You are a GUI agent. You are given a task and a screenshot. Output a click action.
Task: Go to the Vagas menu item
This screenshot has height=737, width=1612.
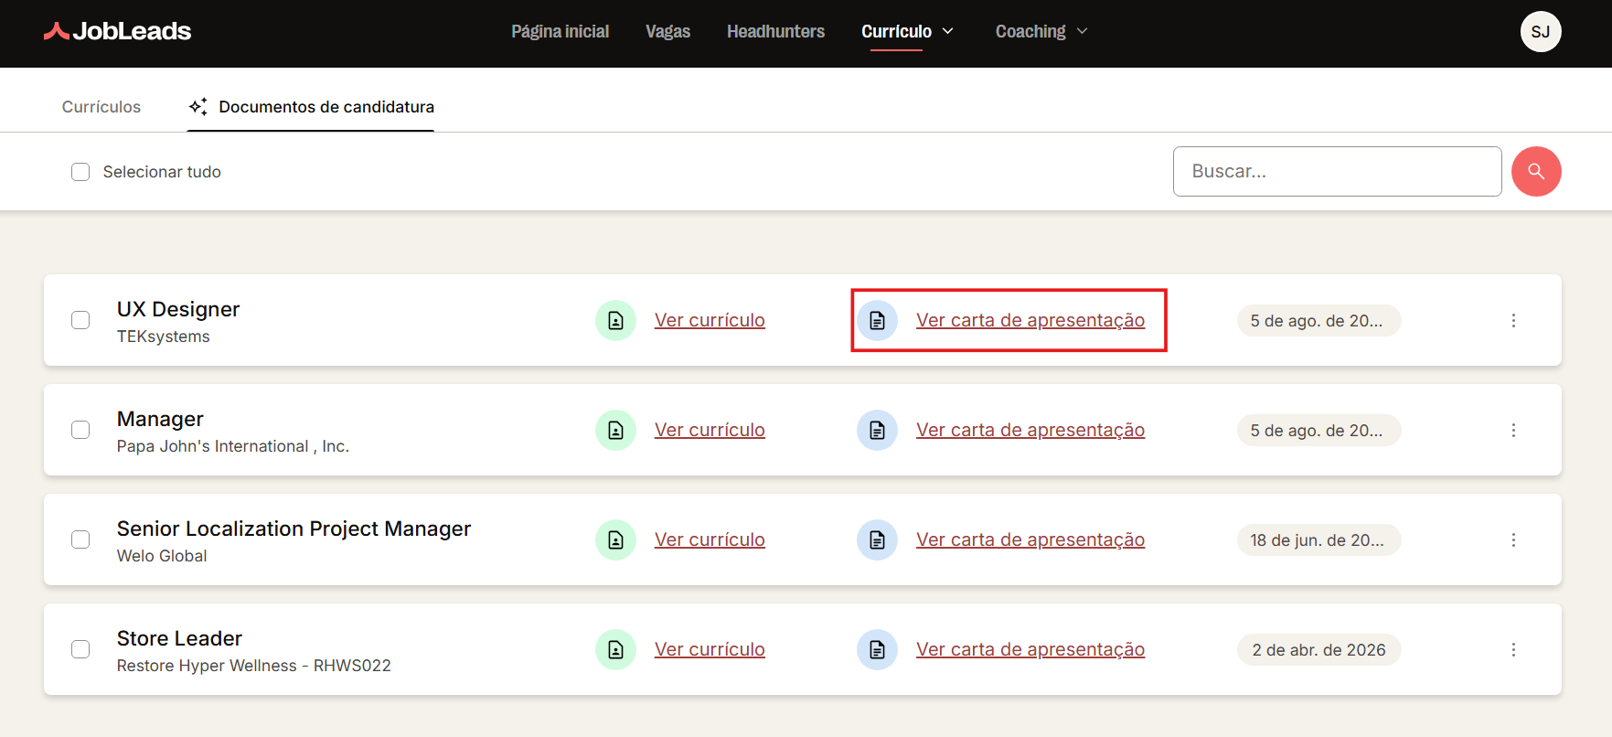coord(667,31)
